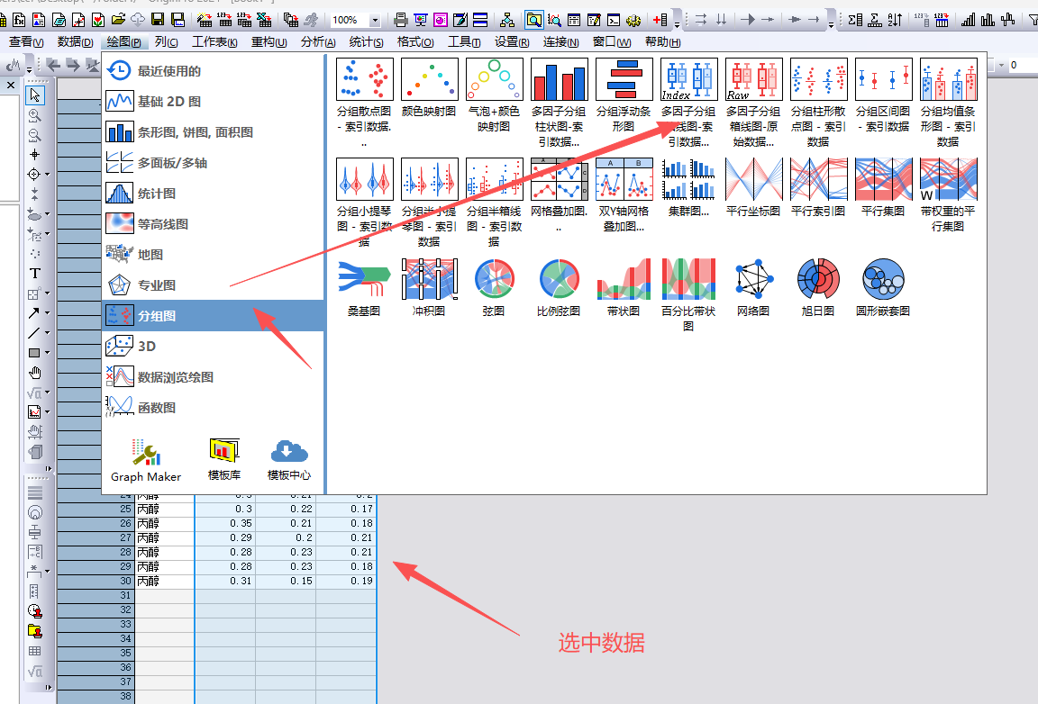Select row 32 header in worksheet
This screenshot has width=1038, height=704.
pos(125,609)
